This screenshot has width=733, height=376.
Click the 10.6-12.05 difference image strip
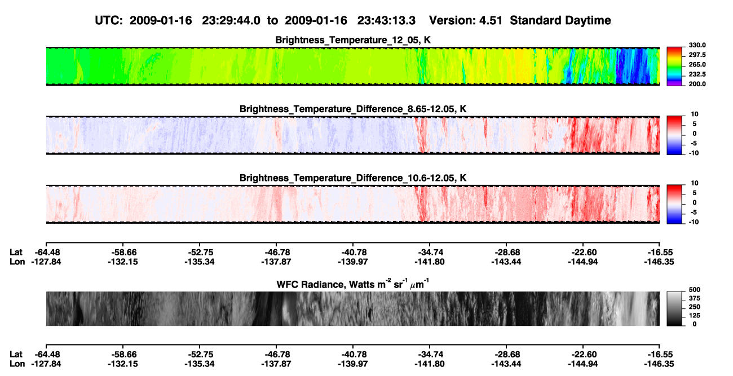pos(352,204)
